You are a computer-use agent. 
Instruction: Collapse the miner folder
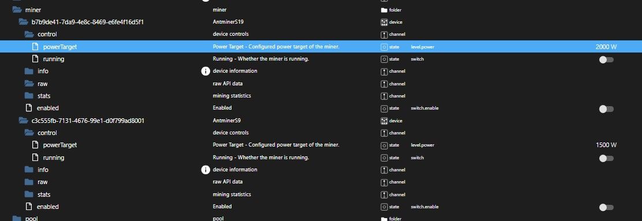pos(17,10)
